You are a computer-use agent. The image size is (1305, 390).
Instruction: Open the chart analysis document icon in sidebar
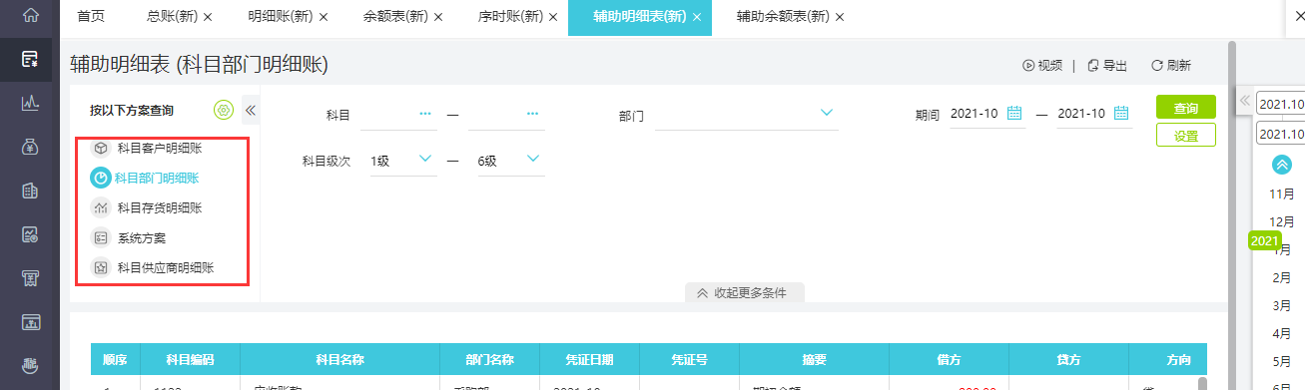click(x=30, y=234)
